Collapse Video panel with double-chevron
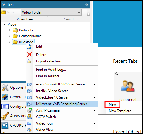Viewport: 143px width, 134px height. coord(87,4)
